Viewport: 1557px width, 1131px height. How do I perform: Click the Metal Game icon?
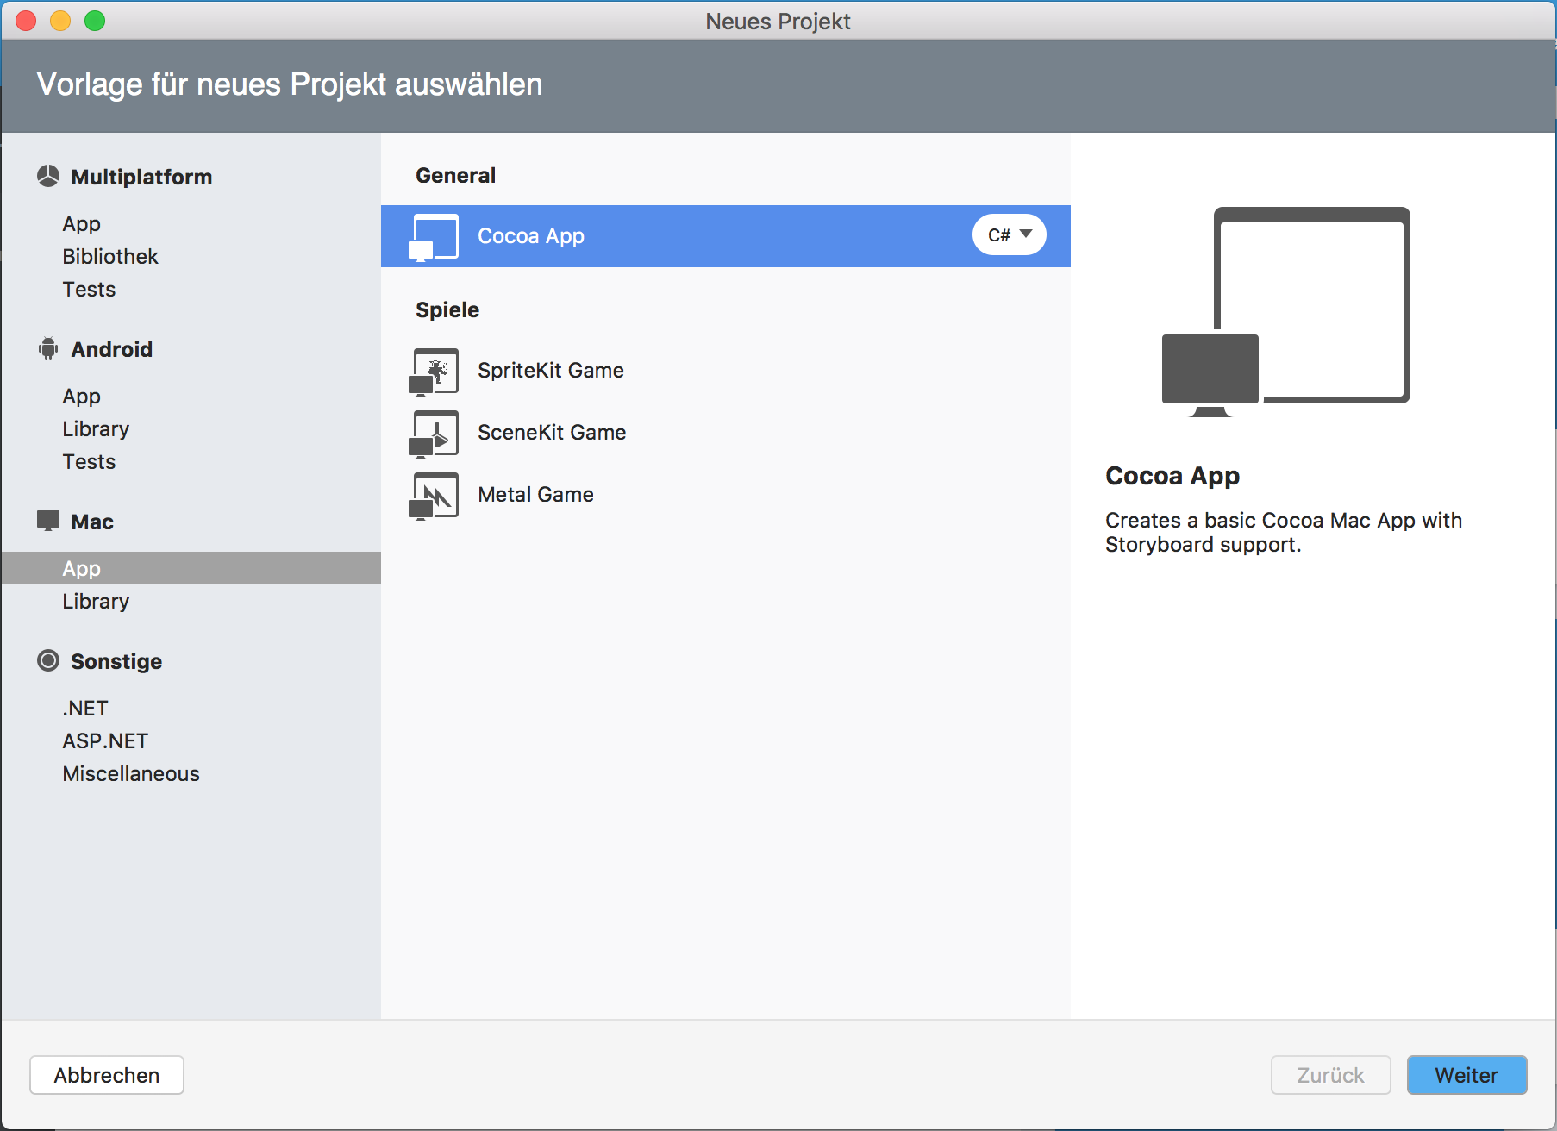435,495
